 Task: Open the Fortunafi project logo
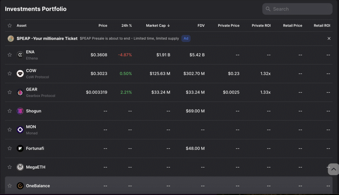[20, 148]
